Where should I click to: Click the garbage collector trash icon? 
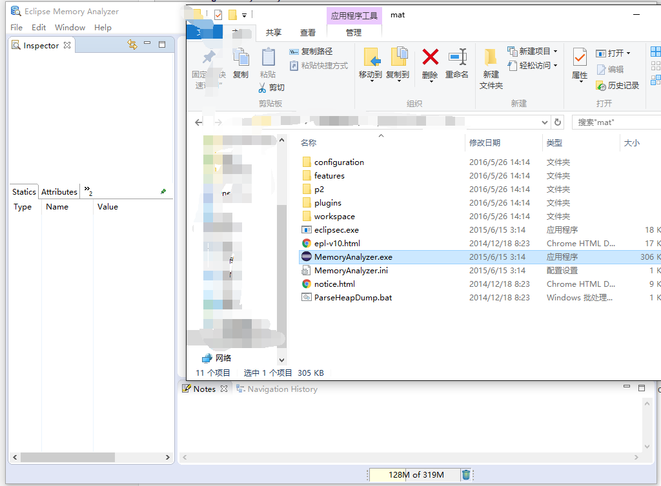pyautogui.click(x=466, y=474)
